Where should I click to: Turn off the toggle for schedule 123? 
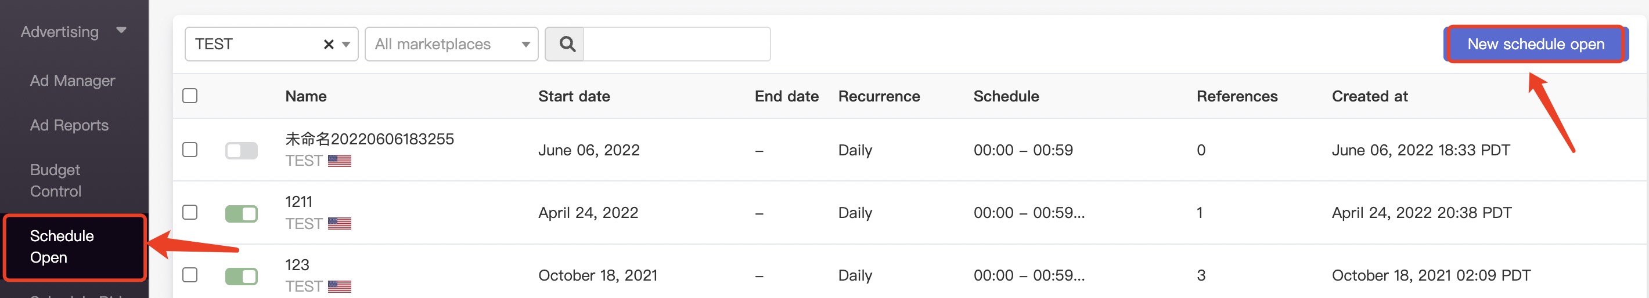(x=242, y=275)
